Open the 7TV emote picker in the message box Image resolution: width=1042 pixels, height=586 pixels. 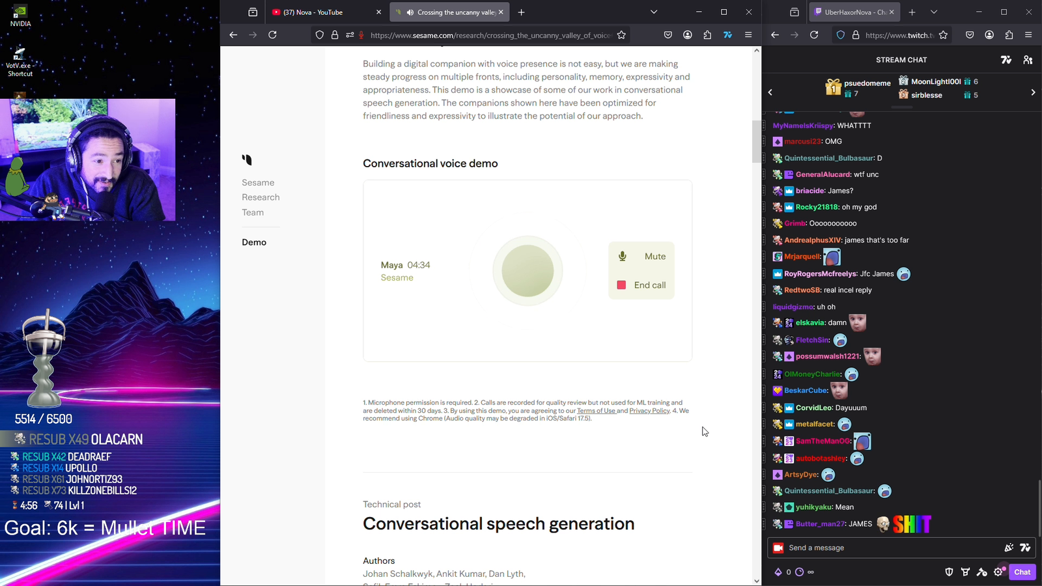[1025, 548]
